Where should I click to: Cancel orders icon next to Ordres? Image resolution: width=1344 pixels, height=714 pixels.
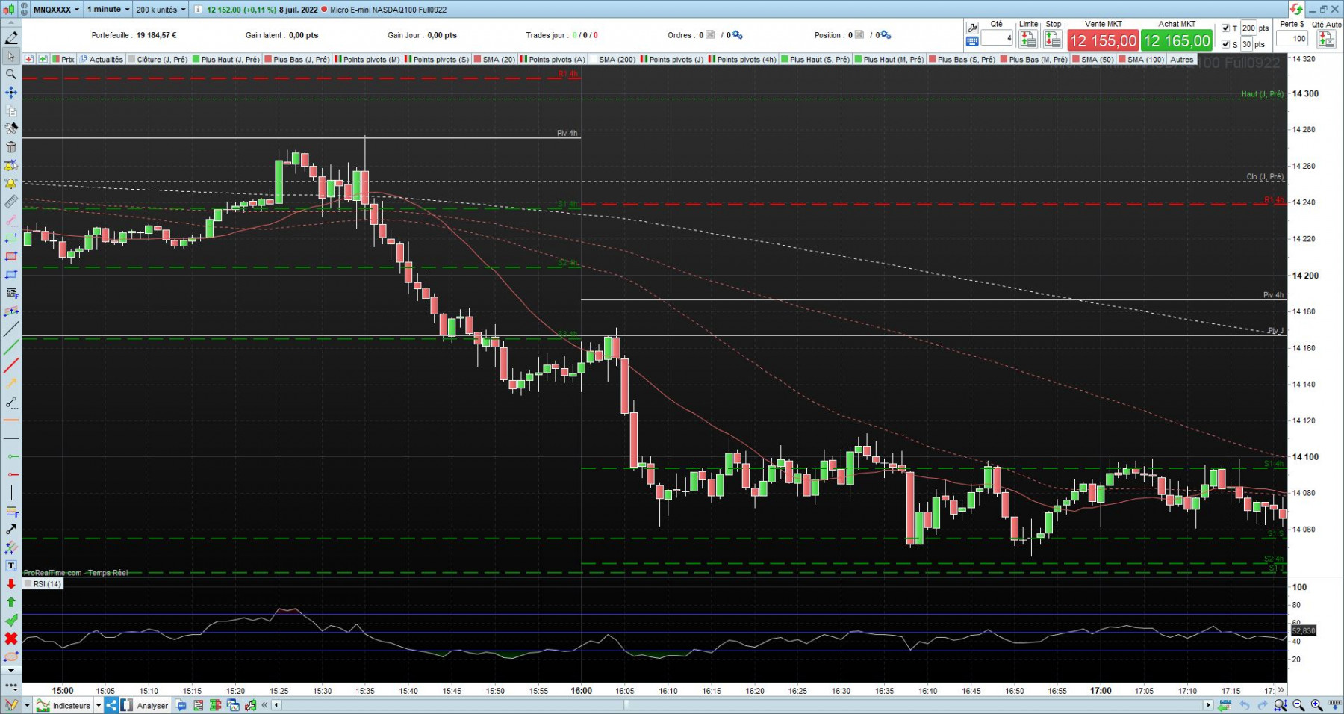coord(710,35)
